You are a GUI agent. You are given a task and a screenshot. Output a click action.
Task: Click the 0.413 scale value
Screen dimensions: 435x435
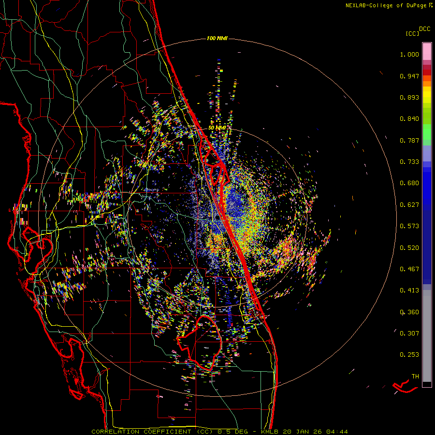click(409, 290)
